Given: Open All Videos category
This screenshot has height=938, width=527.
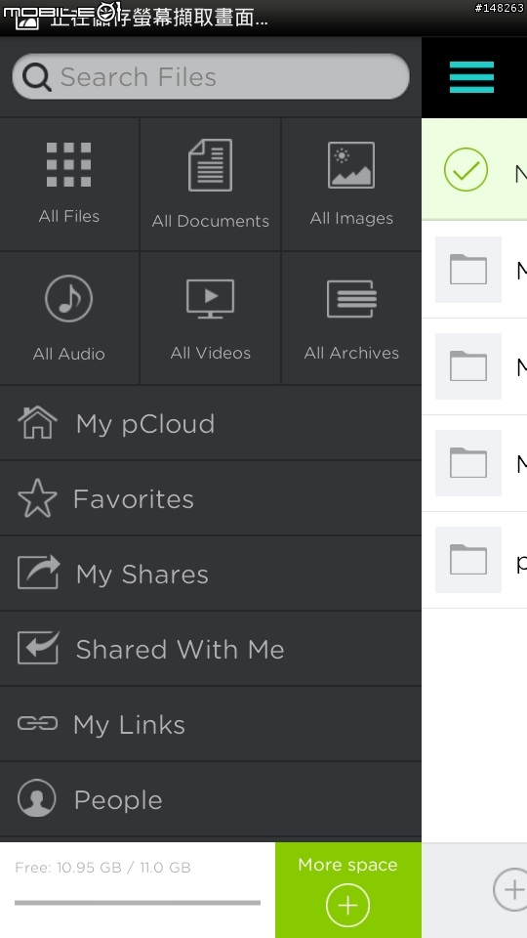Looking at the screenshot, I should [x=211, y=319].
